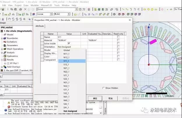Click the Fit All view icon
The width and height of the screenshot is (182, 118).
pos(29,19)
